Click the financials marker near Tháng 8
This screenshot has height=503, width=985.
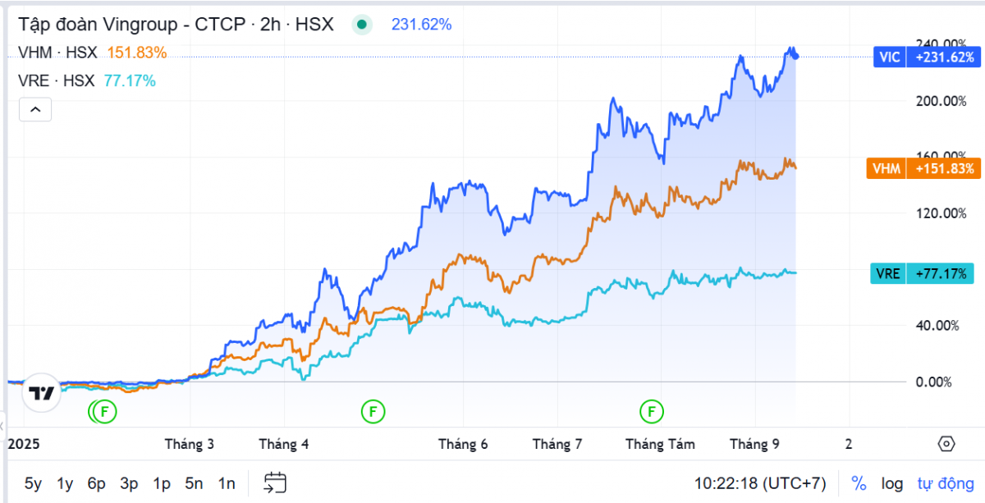click(653, 410)
